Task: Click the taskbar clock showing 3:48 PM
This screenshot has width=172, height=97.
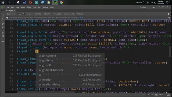Action: pyautogui.click(x=161, y=2)
